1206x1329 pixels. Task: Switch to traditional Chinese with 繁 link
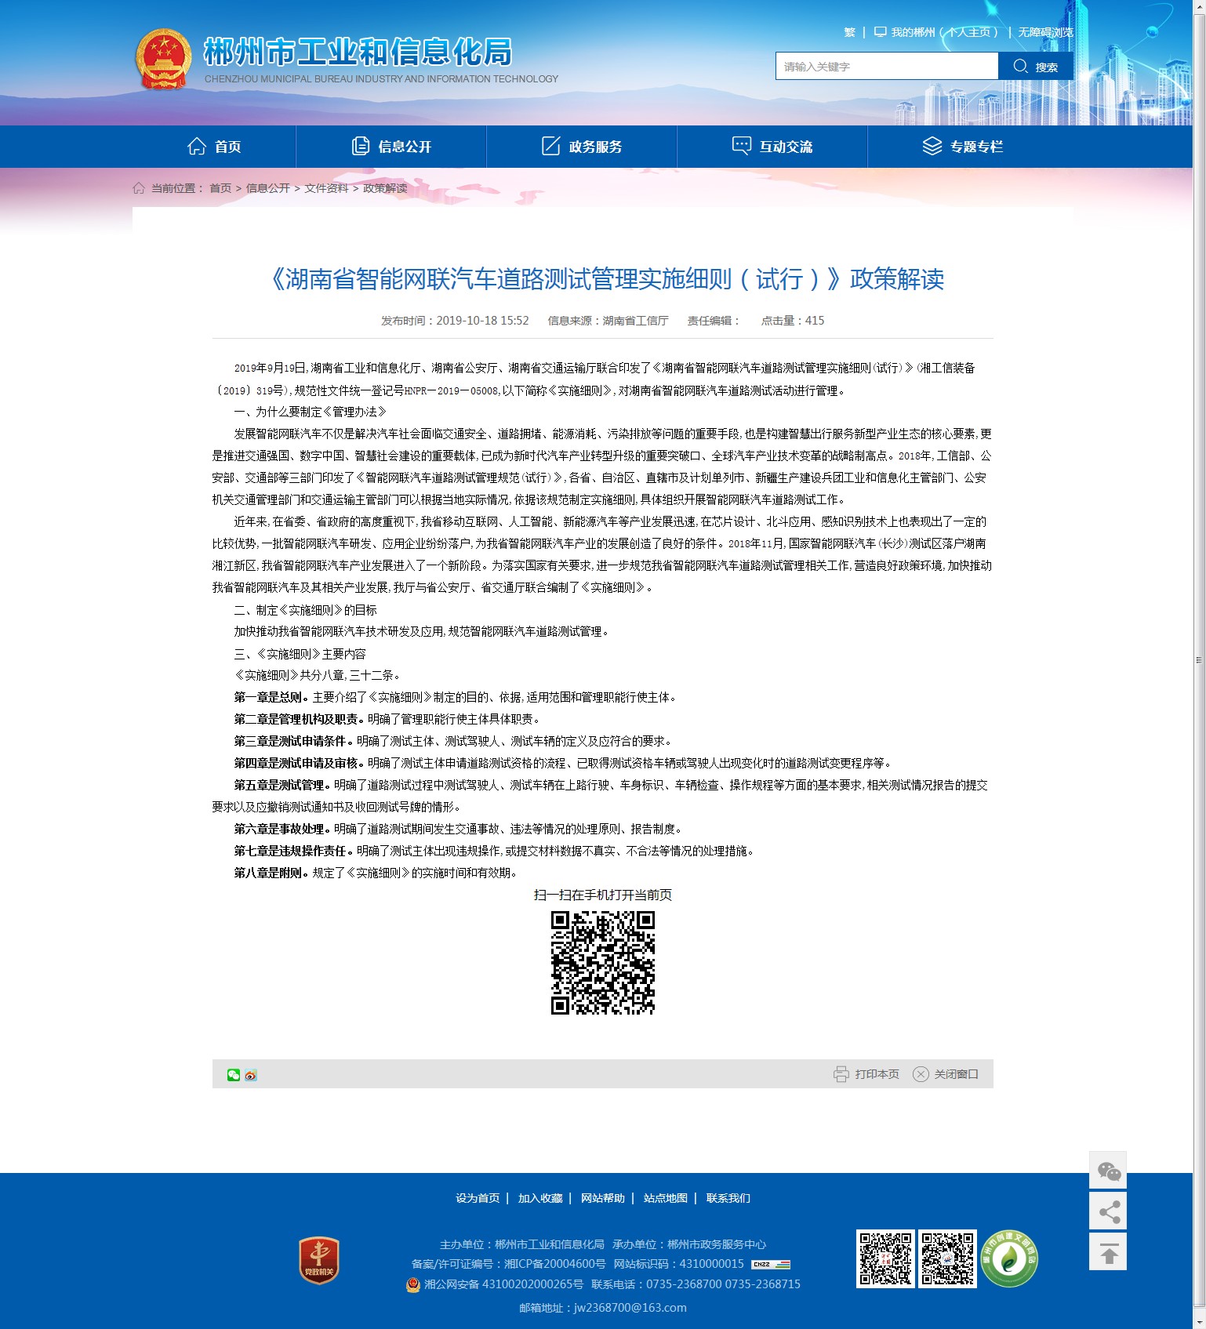849,32
